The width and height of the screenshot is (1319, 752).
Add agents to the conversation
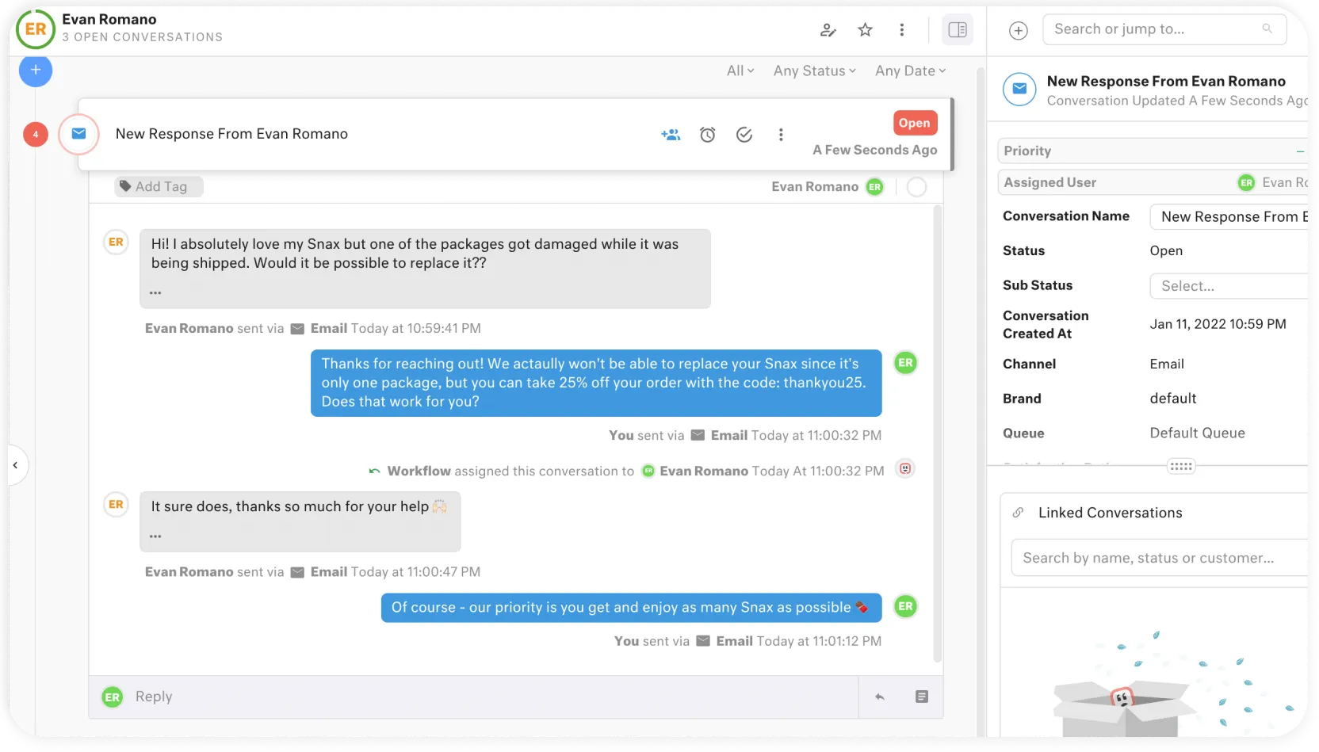coord(671,135)
